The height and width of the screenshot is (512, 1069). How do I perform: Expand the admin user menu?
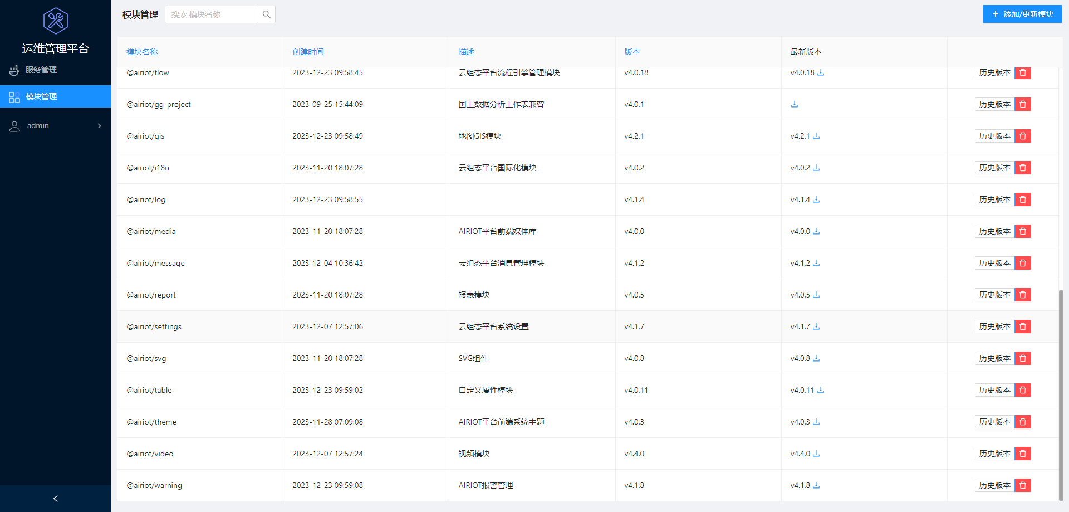point(56,126)
